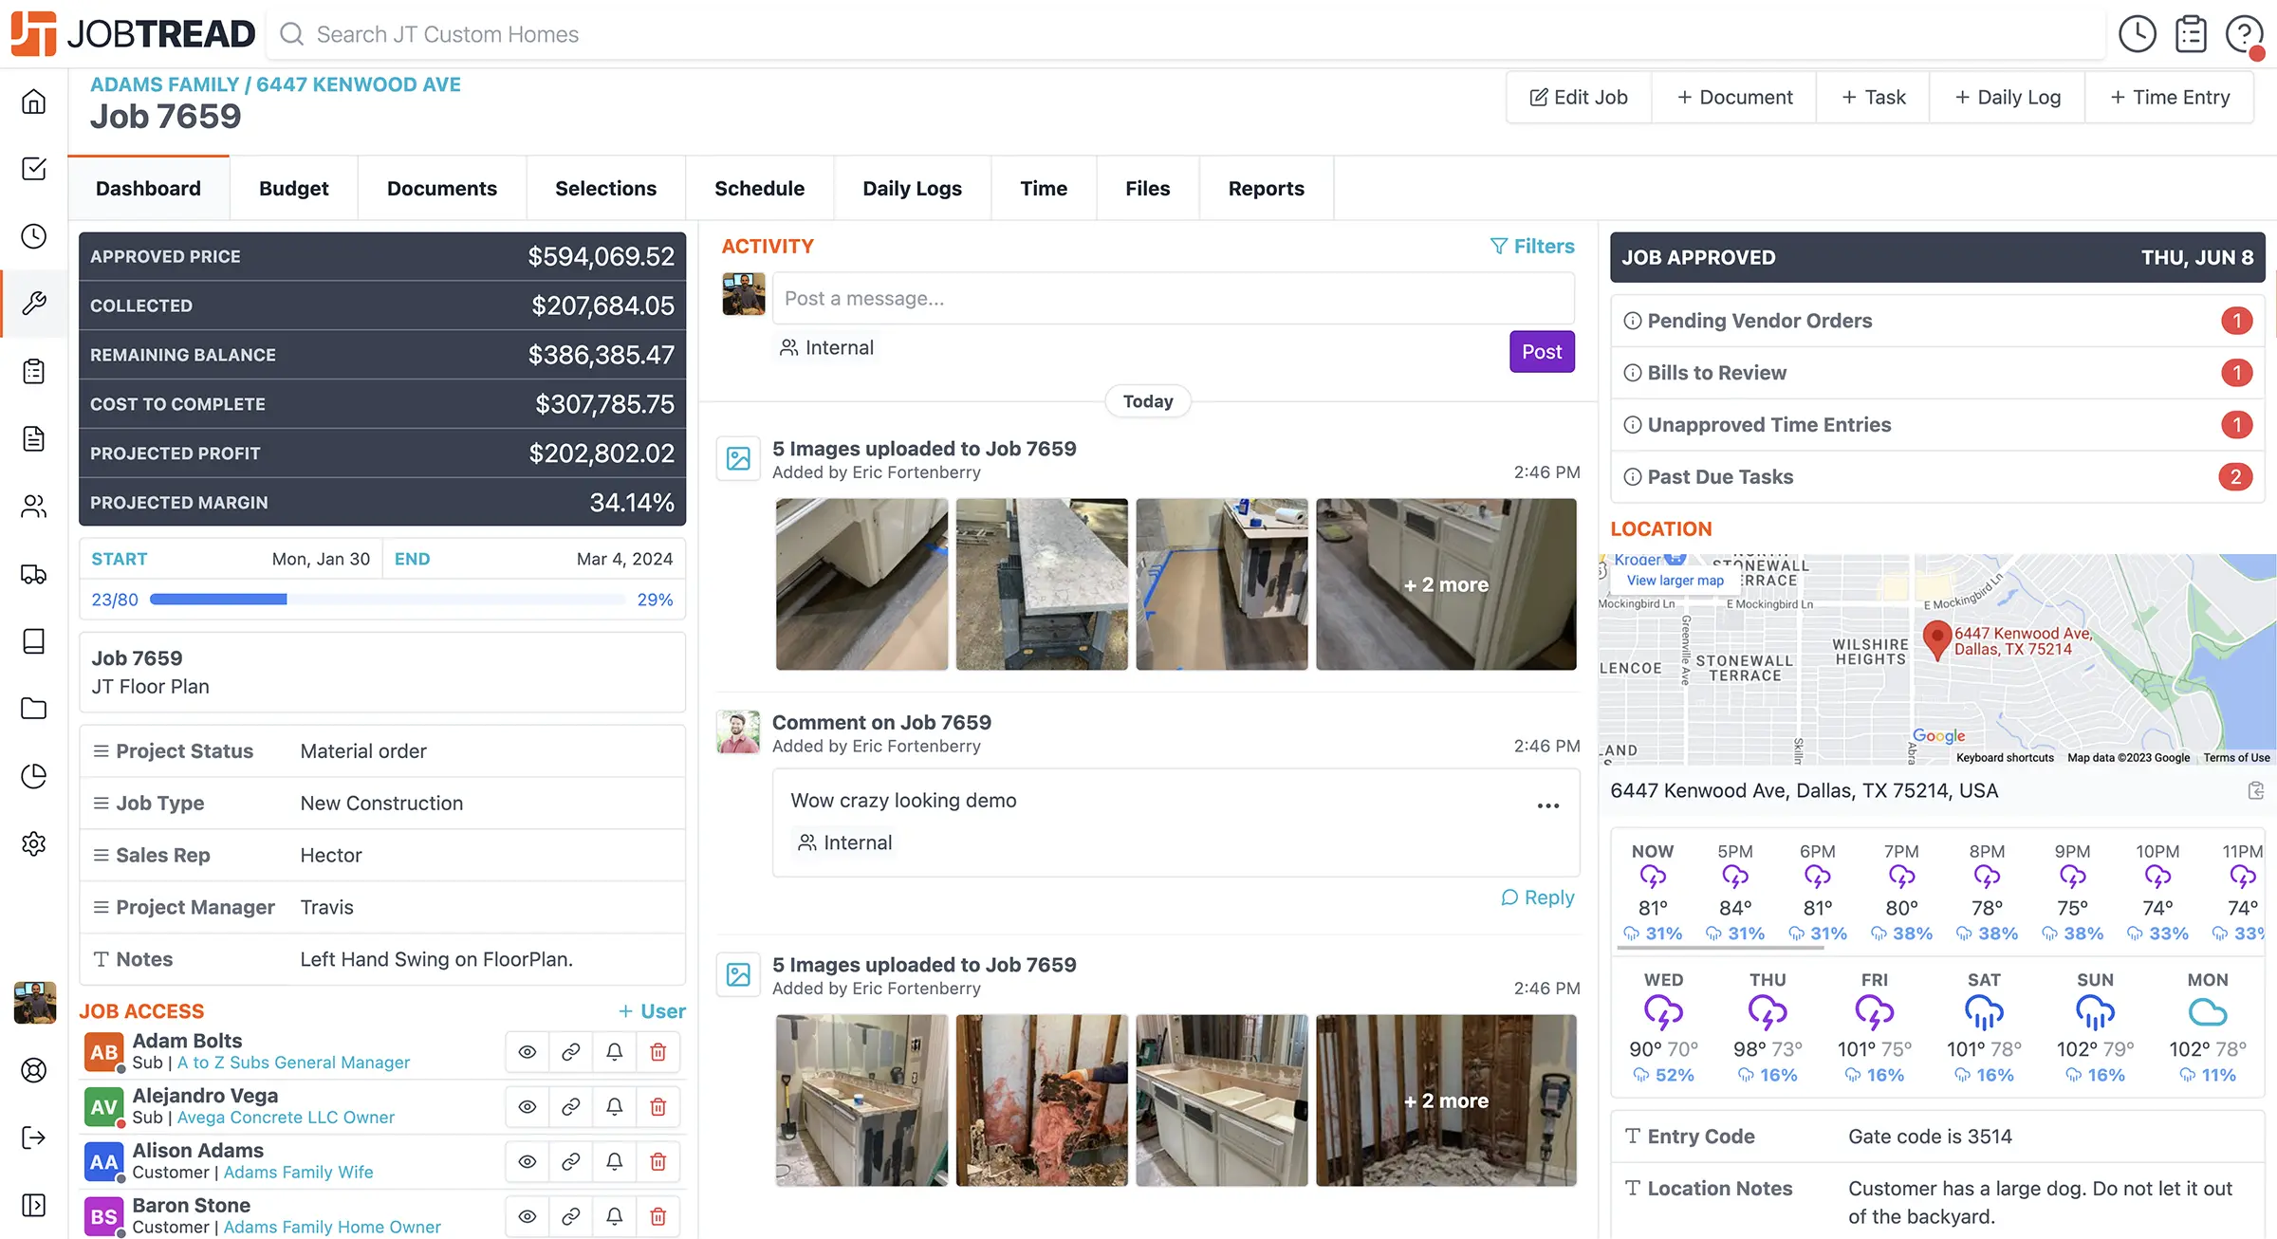Open the activity Filters dropdown
2277x1239 pixels.
1532,246
